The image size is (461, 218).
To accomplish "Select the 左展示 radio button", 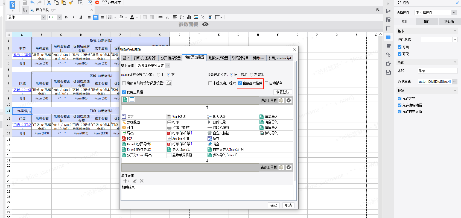I will coord(251,75).
